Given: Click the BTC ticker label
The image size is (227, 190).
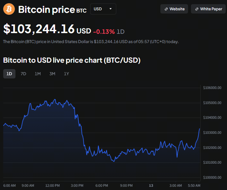Looking at the screenshot, I should click(x=81, y=10).
